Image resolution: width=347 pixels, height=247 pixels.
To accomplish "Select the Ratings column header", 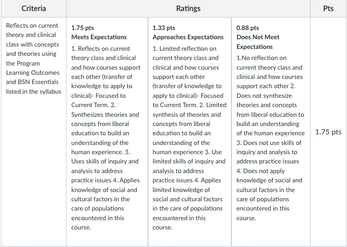I will click(188, 8).
